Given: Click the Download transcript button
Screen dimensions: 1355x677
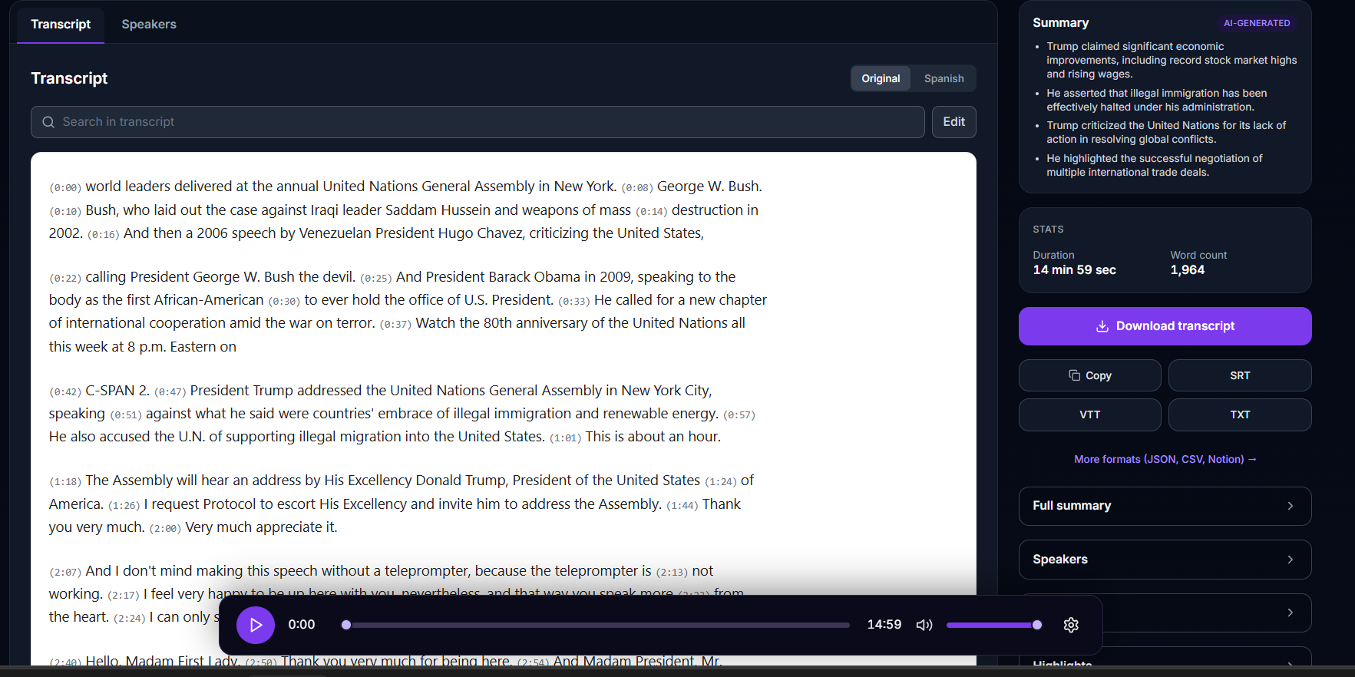Looking at the screenshot, I should 1165,326.
